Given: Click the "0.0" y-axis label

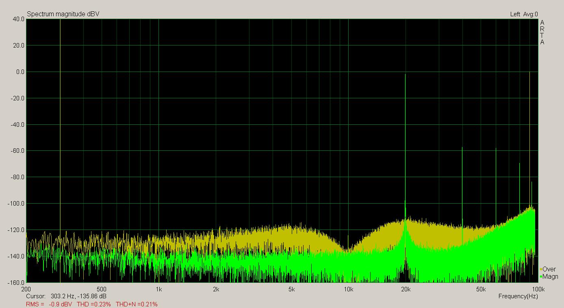Looking at the screenshot, I should (x=20, y=72).
